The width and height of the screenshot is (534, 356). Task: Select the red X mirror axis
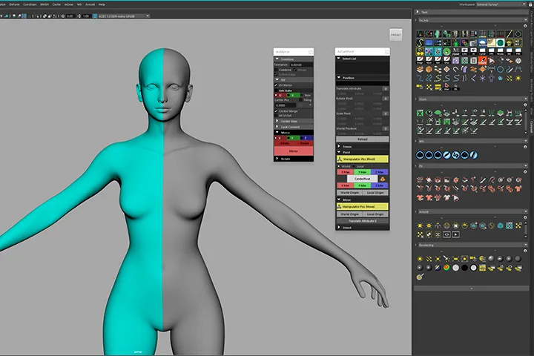tap(280, 138)
